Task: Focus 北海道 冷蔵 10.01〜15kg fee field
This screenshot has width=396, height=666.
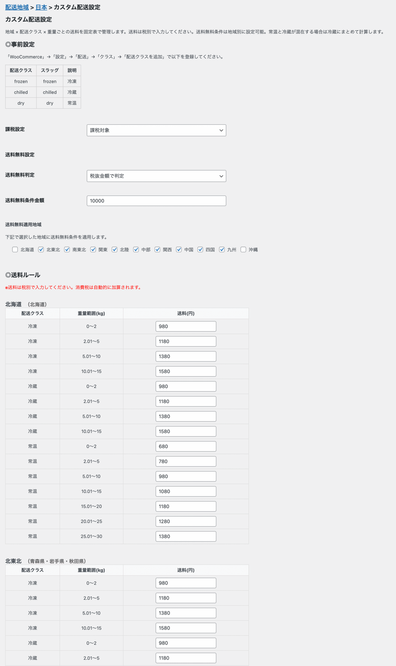Action: tap(186, 431)
